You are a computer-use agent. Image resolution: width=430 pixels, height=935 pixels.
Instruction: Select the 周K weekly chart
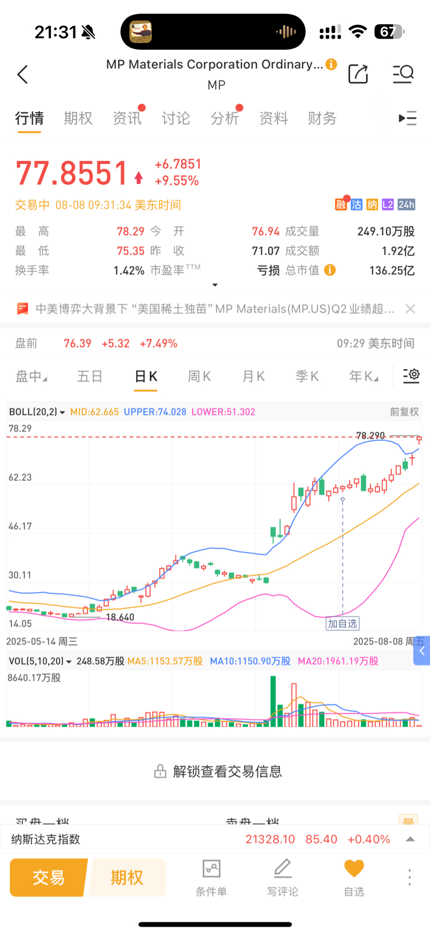[x=199, y=376]
